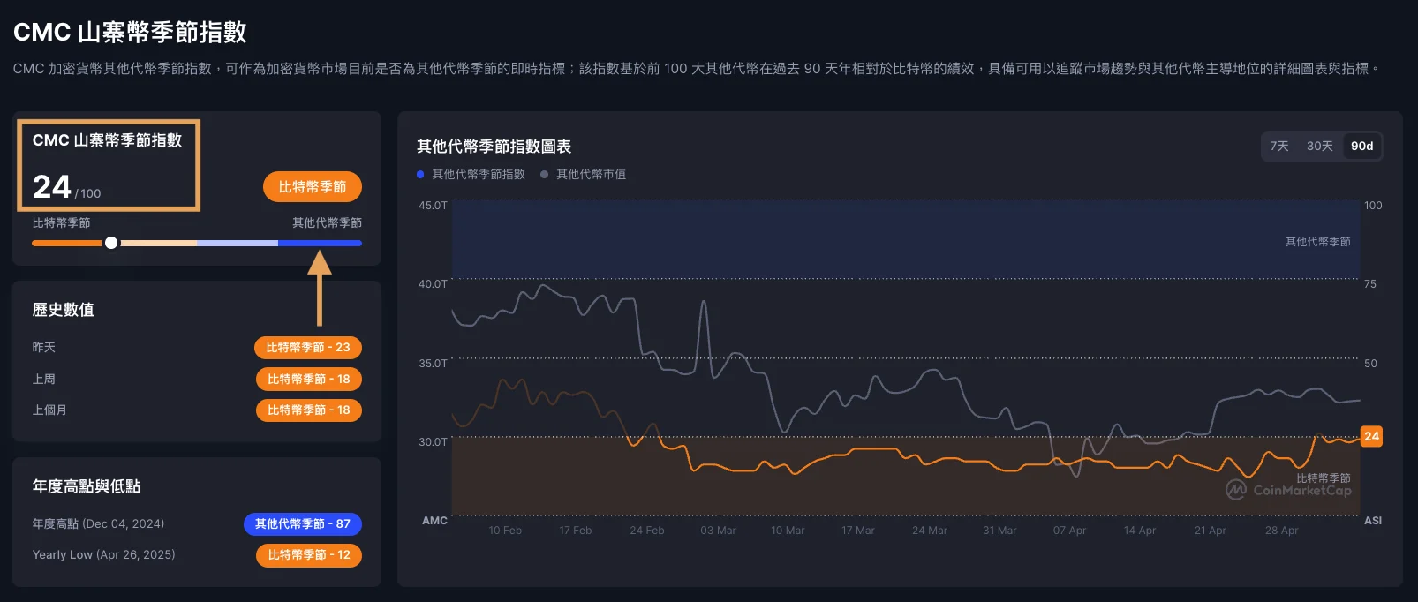This screenshot has width=1418, height=602.
Task: Click the 35.0T market cap axis label
Action: point(433,363)
